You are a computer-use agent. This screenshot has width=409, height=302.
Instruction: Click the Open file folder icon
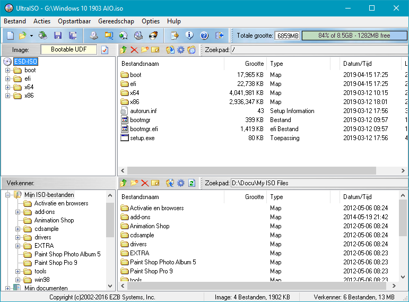(23, 36)
